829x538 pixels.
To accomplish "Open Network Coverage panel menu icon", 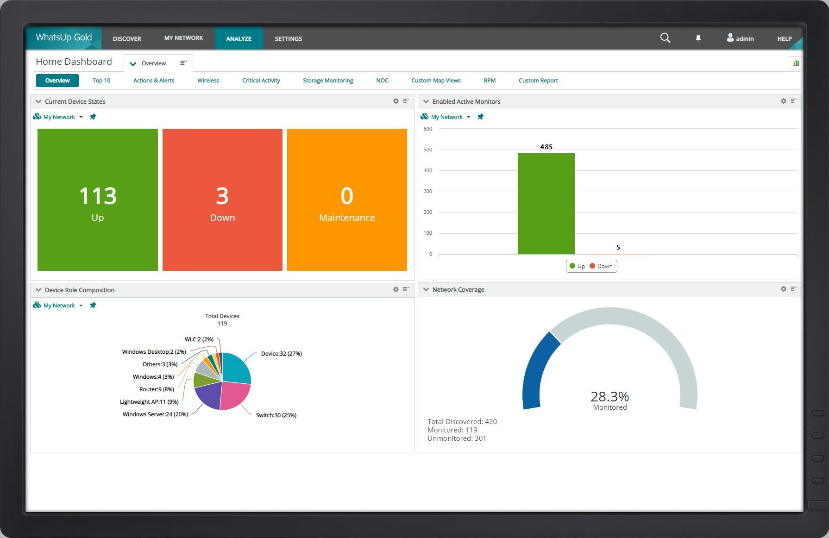I will [x=793, y=289].
